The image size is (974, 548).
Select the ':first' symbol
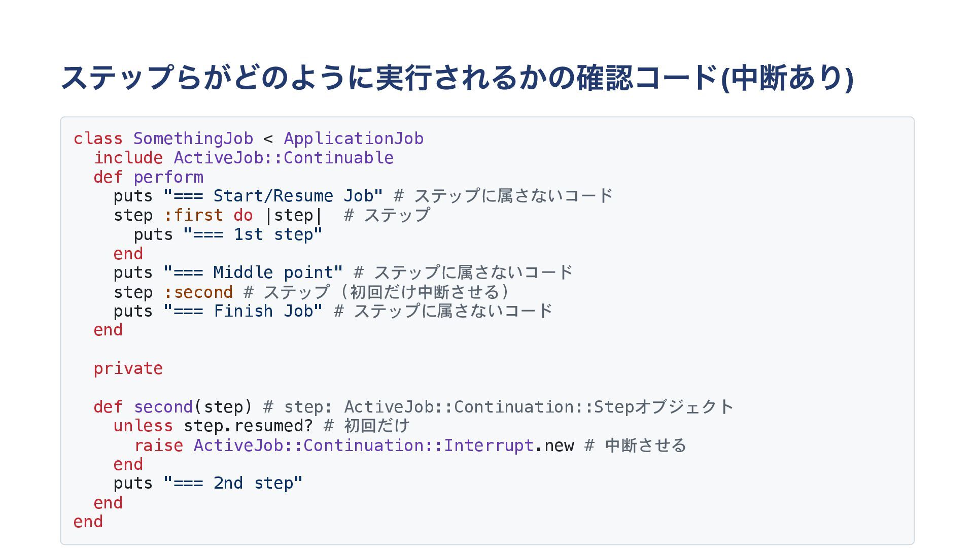pyautogui.click(x=193, y=215)
